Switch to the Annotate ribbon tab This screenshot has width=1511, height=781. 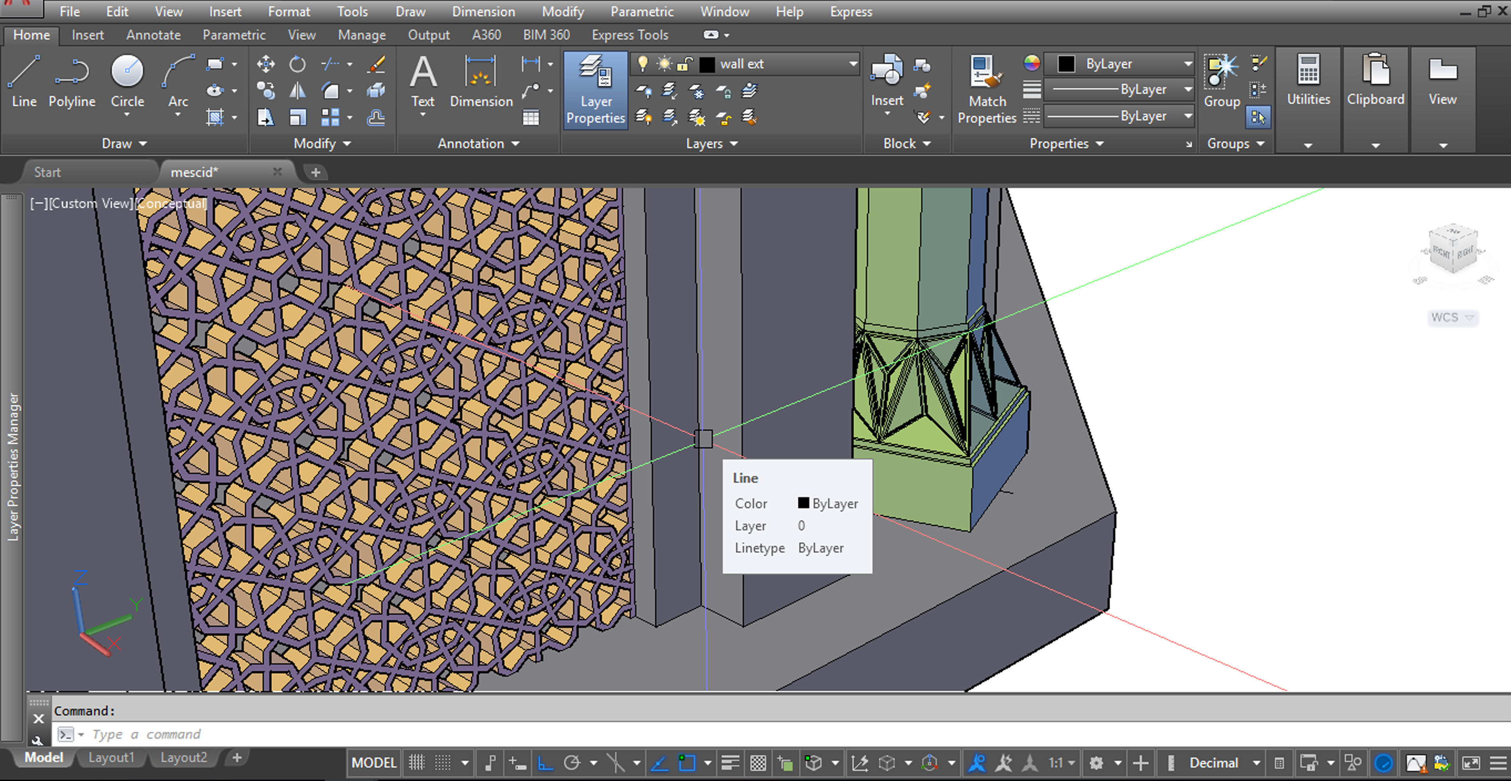(153, 35)
